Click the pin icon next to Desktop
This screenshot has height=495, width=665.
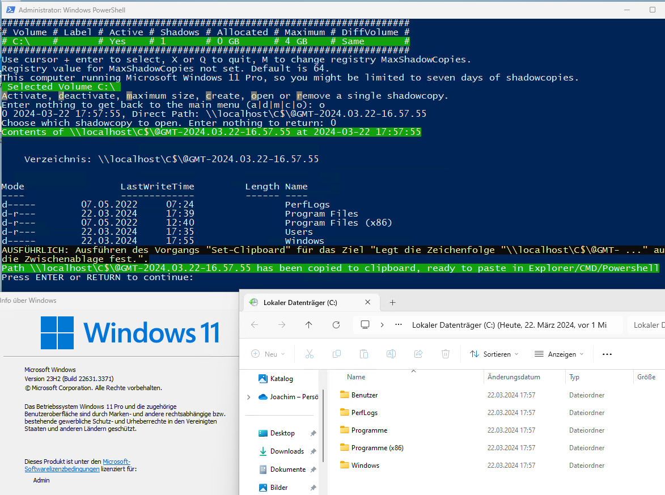tap(313, 433)
